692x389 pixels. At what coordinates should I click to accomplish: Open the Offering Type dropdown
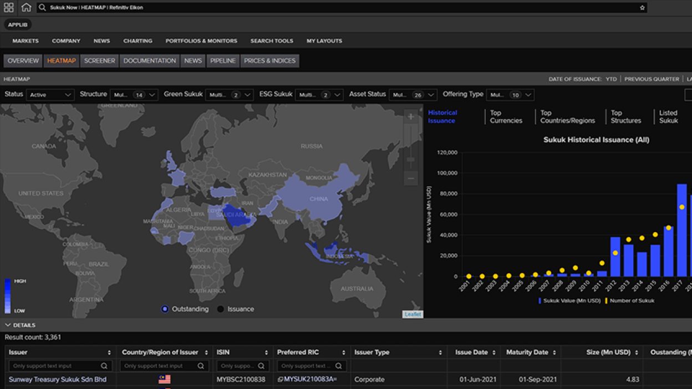(510, 95)
